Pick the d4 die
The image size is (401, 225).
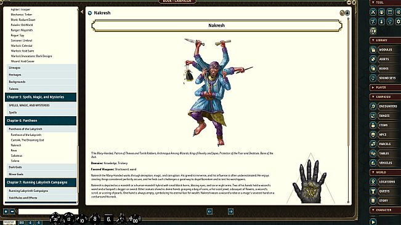click(121, 219)
